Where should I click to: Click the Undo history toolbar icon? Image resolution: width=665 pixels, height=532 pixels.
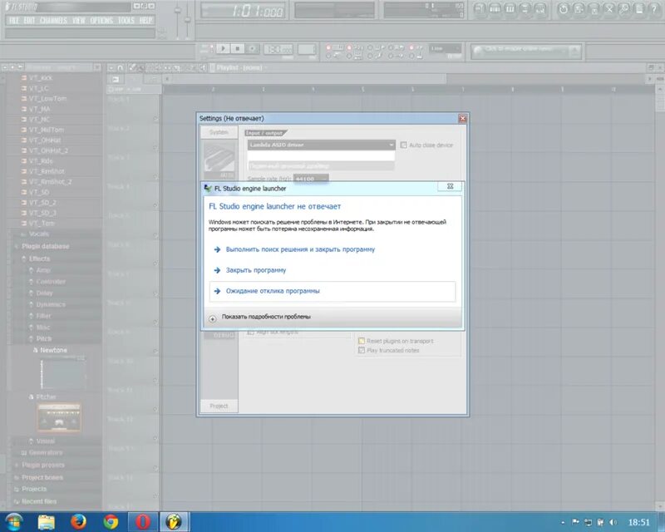[564, 9]
